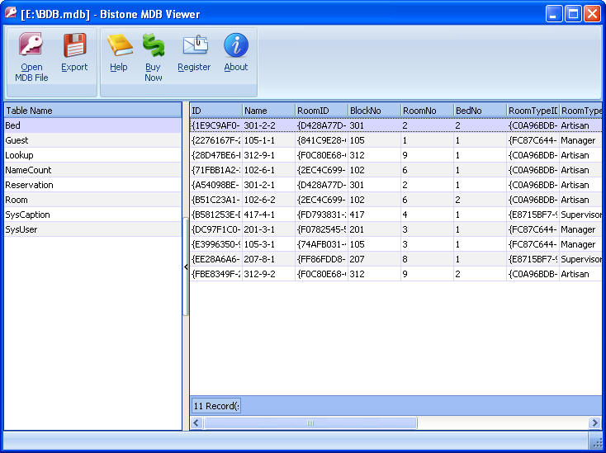This screenshot has height=453, width=606.
Task: Click the horizontal scrollbar thumb
Action: [x=310, y=422]
